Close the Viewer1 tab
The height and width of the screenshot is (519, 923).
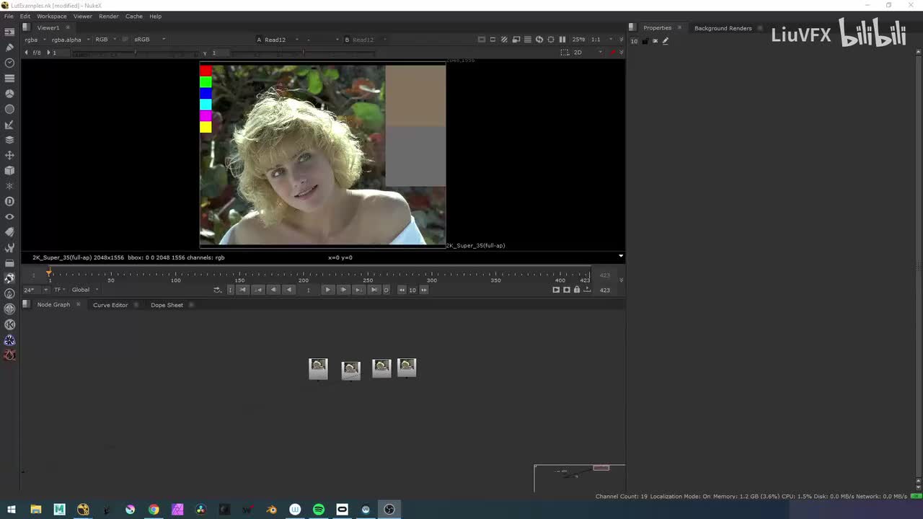[68, 28]
